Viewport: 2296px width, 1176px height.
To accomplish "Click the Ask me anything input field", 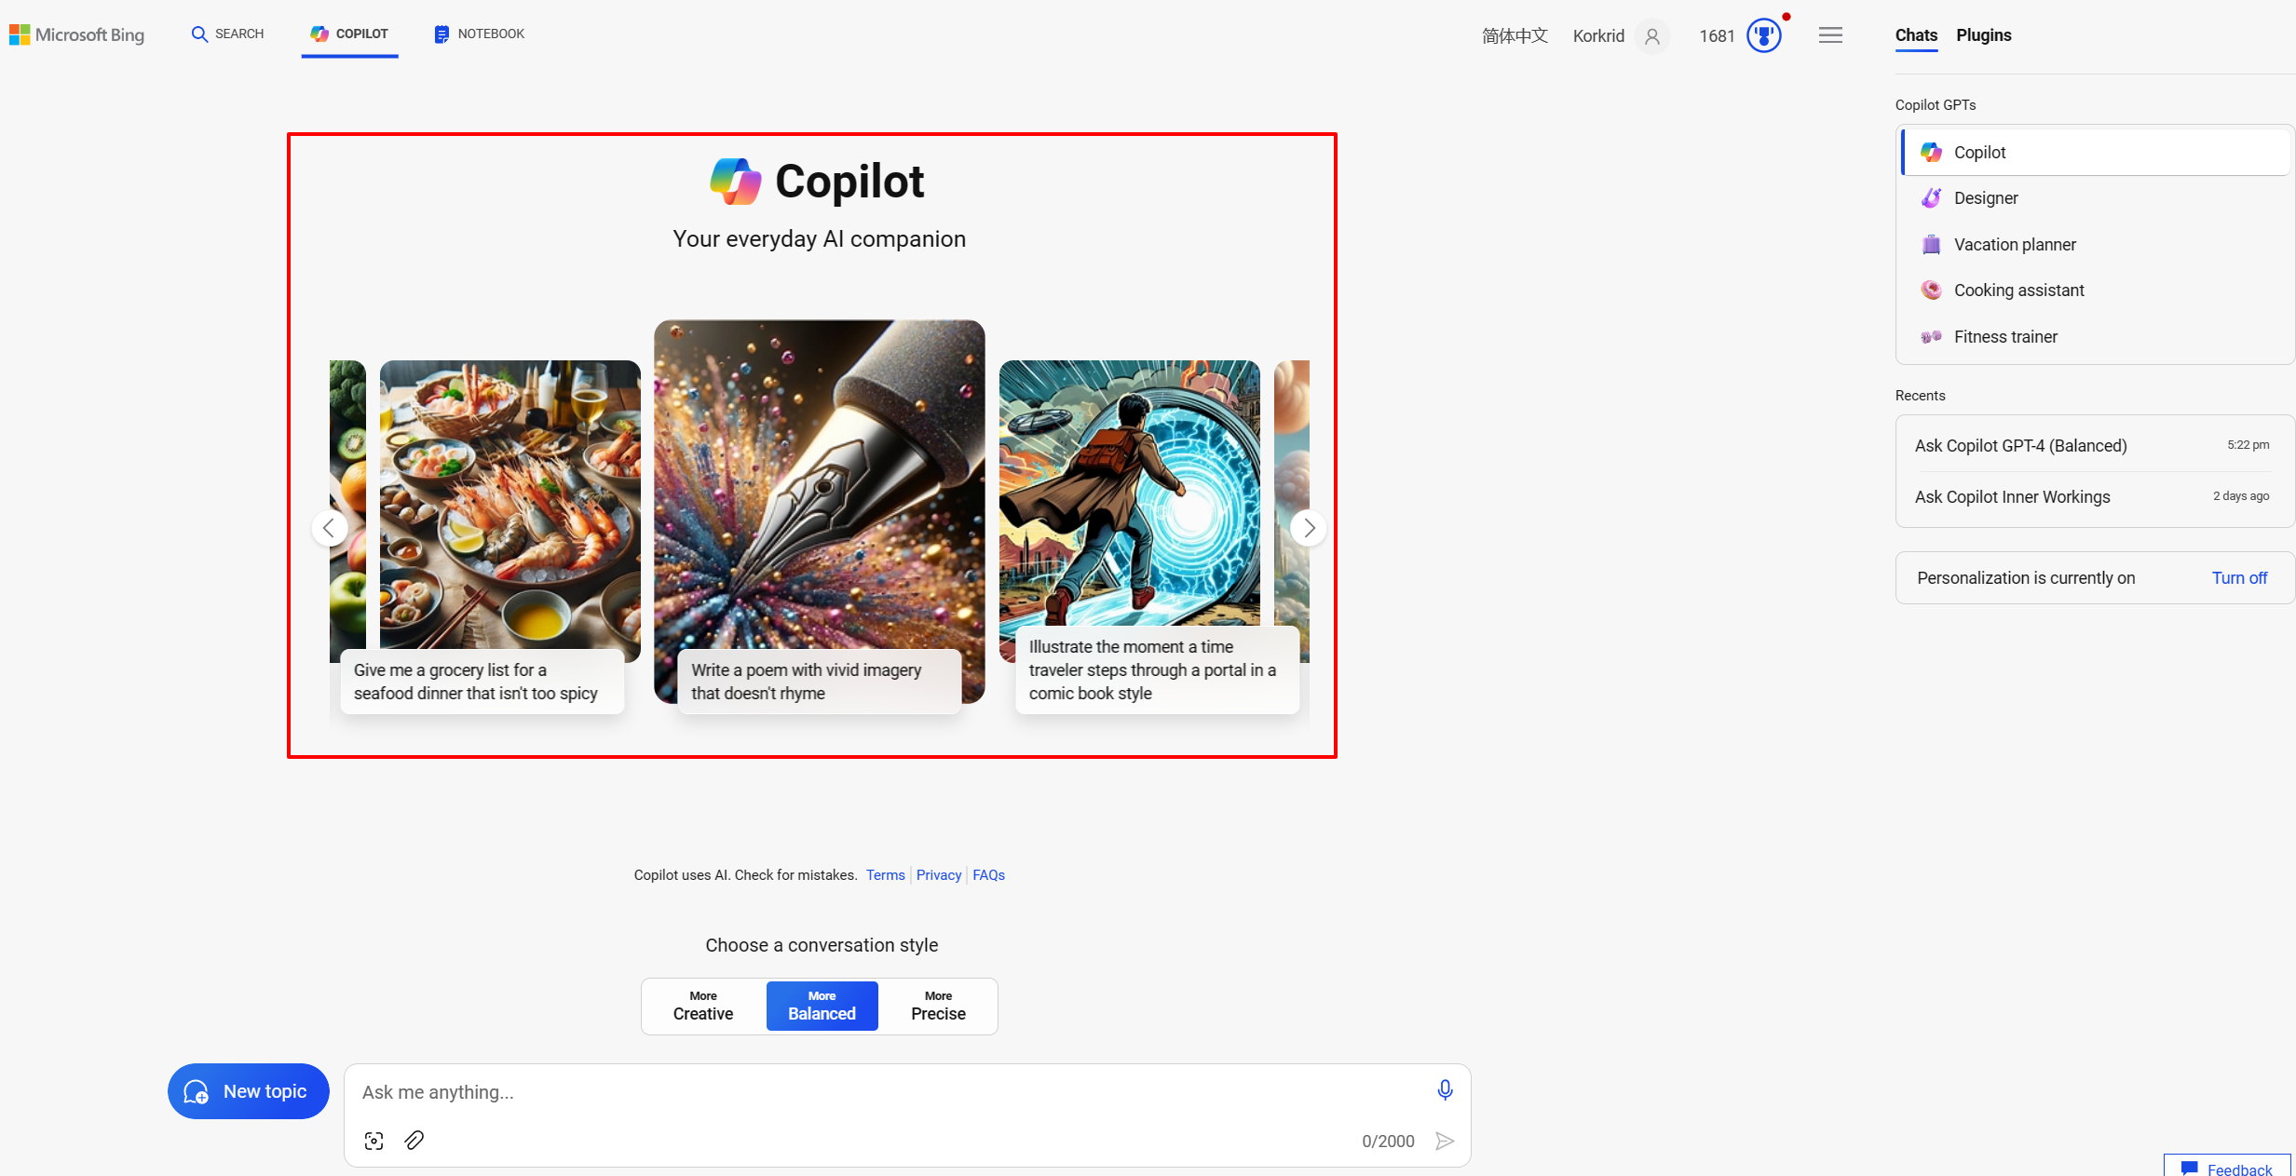I will (x=890, y=1092).
